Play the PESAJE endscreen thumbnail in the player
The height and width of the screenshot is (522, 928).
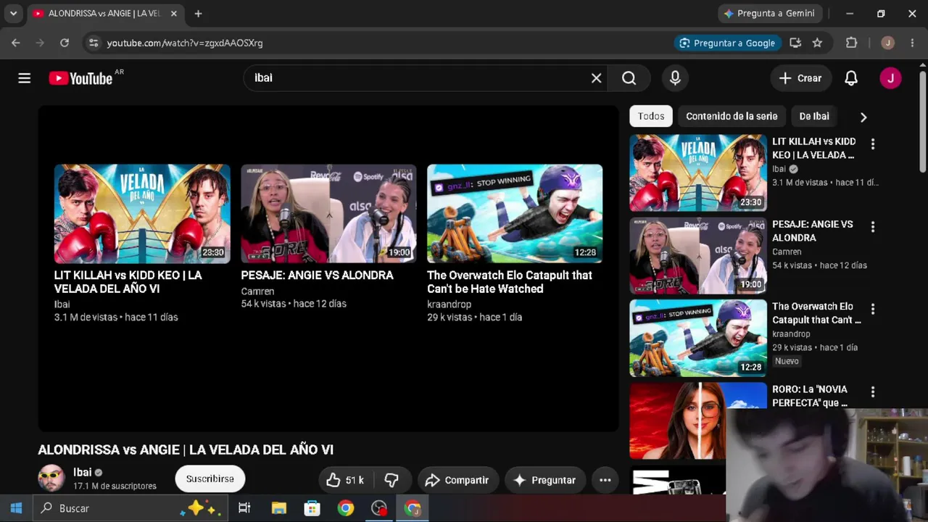tap(328, 214)
